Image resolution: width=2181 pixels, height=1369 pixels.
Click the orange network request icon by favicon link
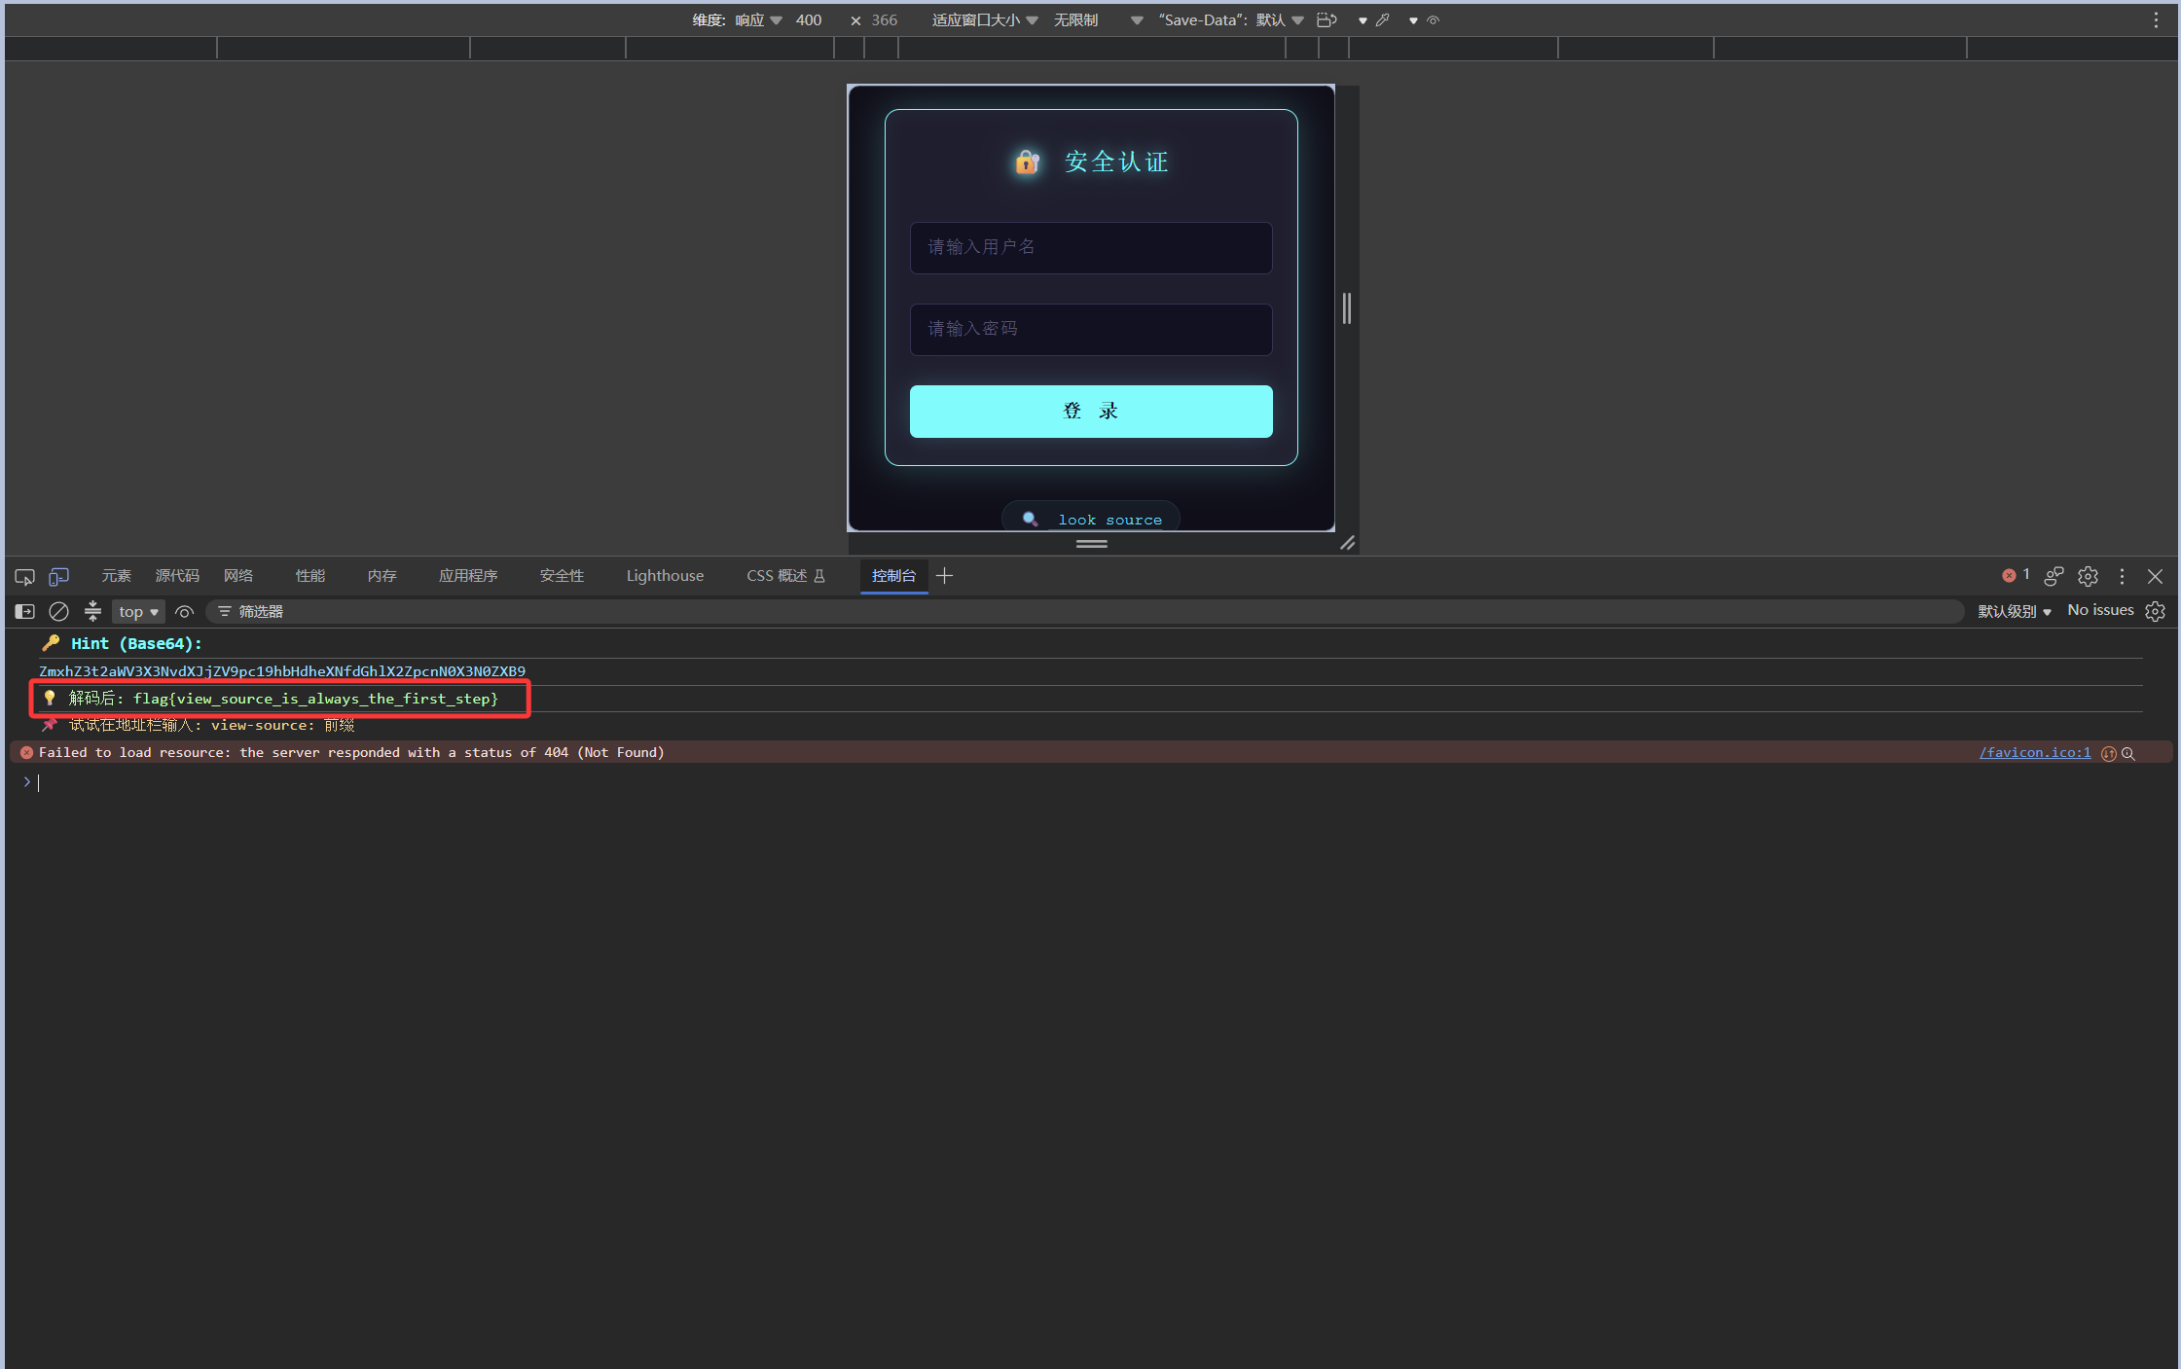click(x=2109, y=754)
